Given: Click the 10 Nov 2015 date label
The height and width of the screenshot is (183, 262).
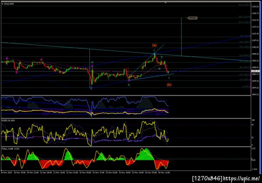Looking at the screenshot, I should pos(6,173).
